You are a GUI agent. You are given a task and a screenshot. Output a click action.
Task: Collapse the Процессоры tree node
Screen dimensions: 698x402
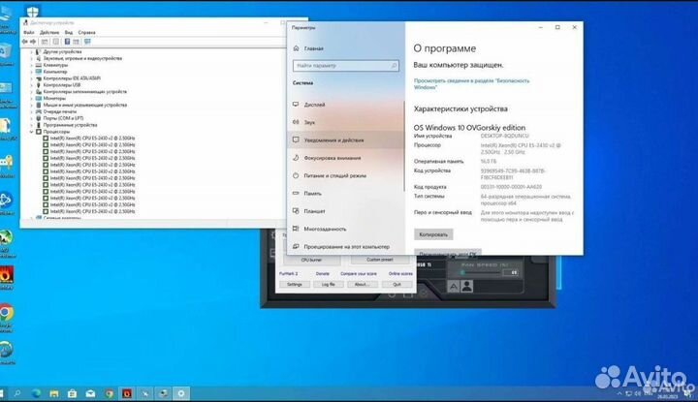(x=33, y=132)
